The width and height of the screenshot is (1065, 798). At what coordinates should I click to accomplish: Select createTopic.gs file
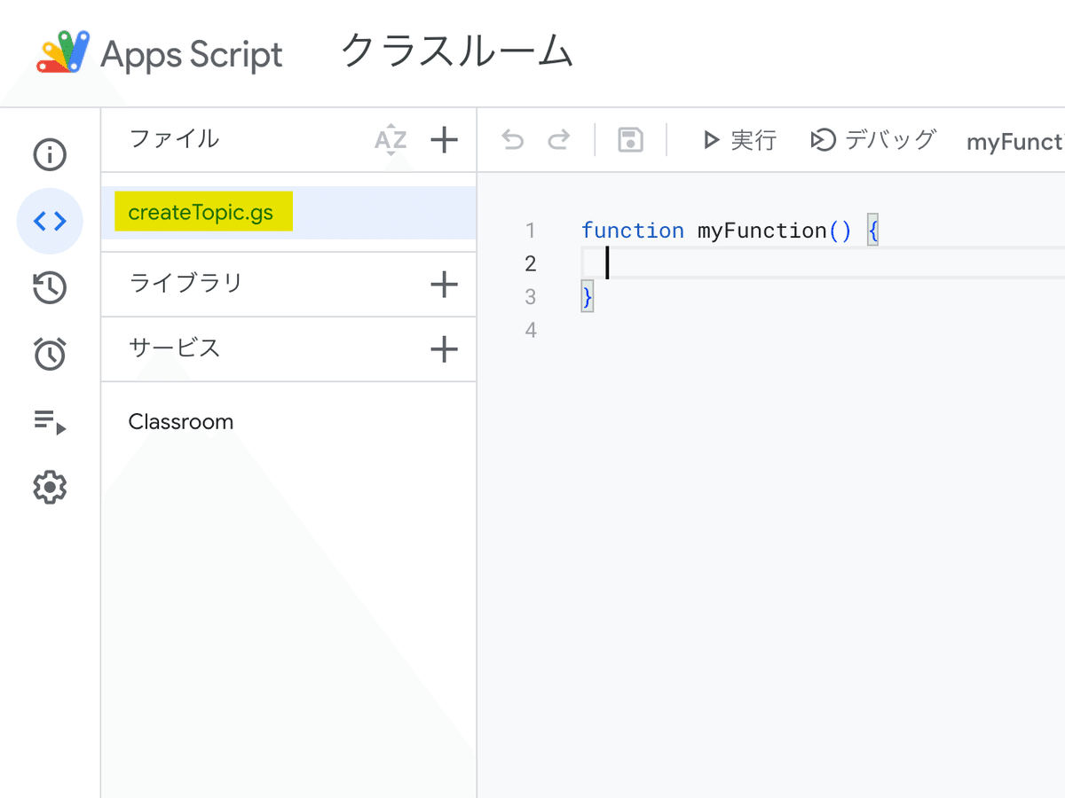click(288, 213)
